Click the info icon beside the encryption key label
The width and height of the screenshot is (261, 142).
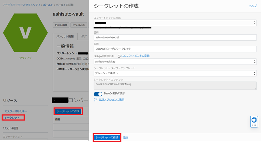click(x=119, y=56)
